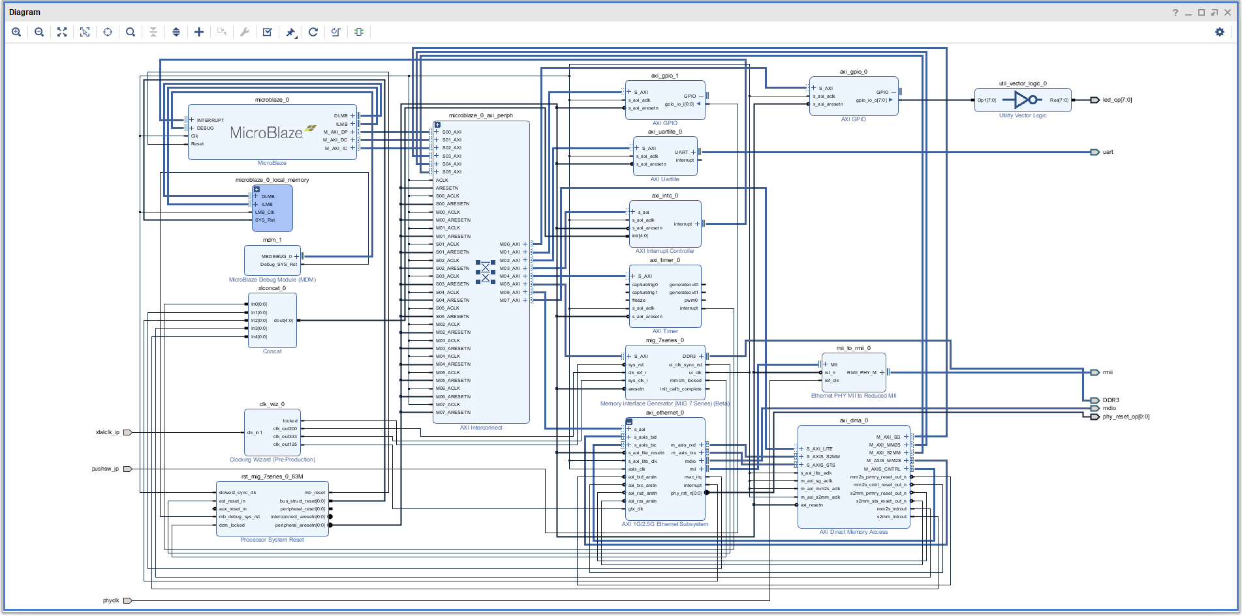The width and height of the screenshot is (1242, 616).
Task: Select the led_op[7:0] output port
Action: [1095, 100]
